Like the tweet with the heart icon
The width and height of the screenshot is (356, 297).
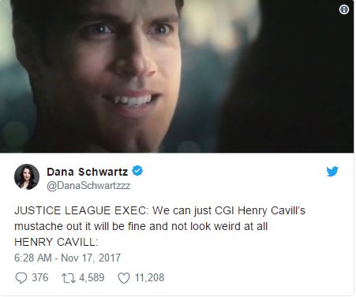click(124, 278)
